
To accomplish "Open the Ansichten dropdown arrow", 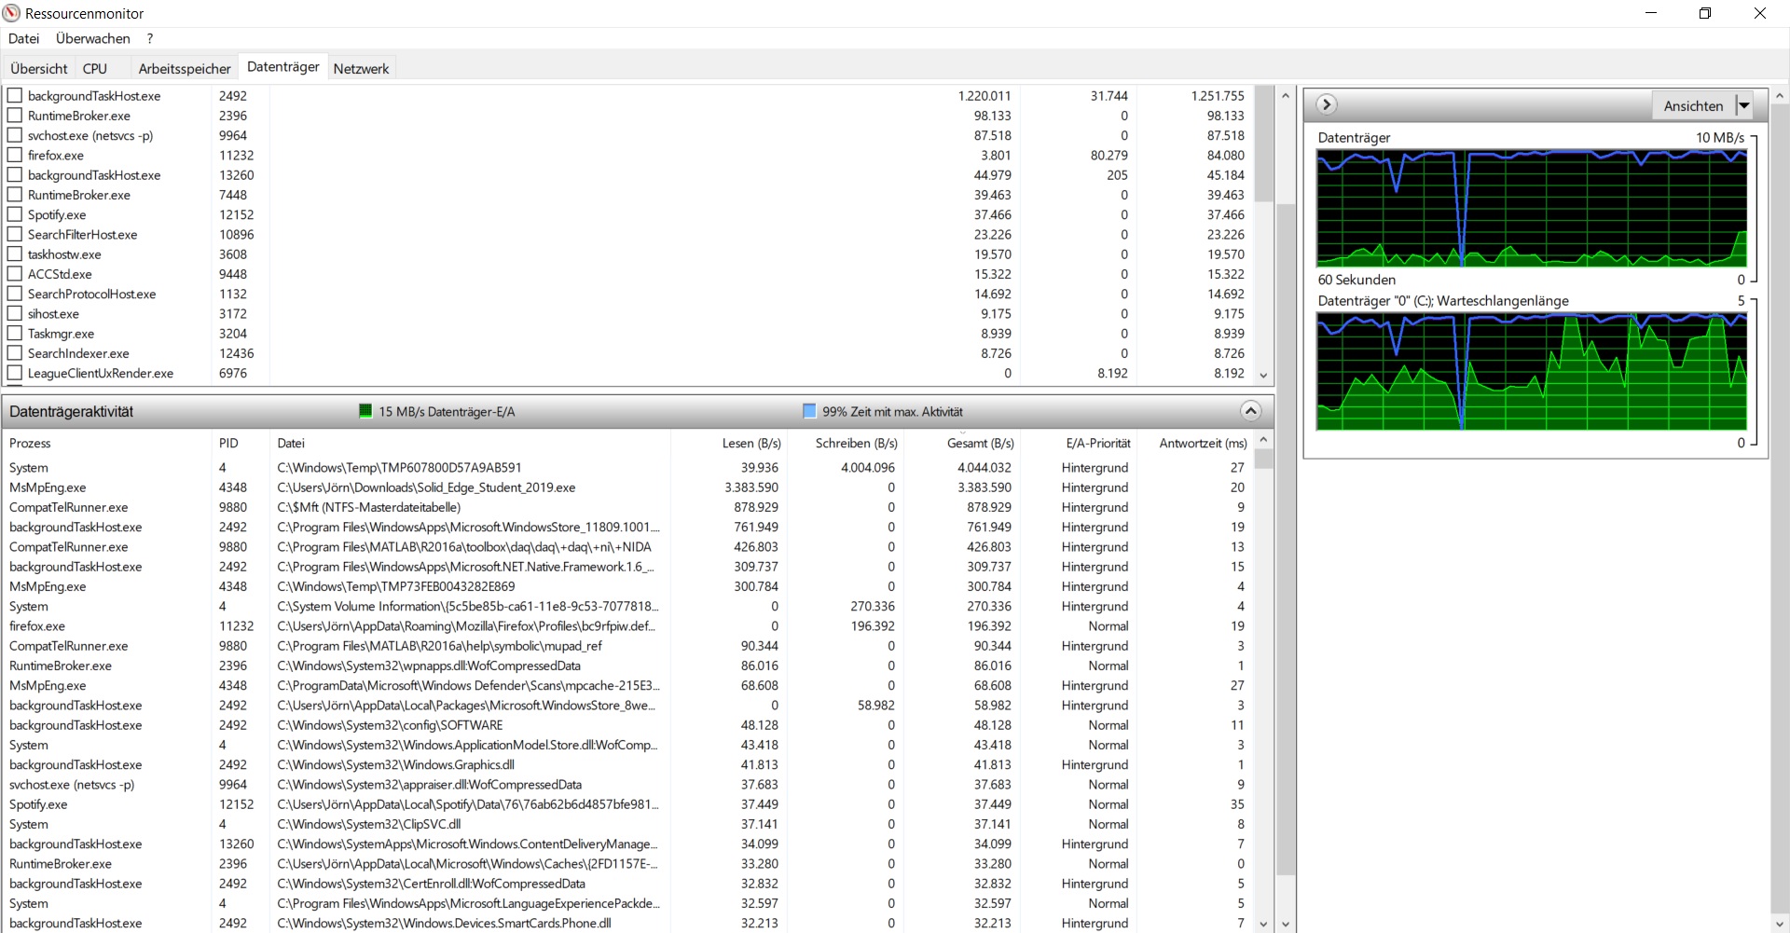I will click(x=1744, y=105).
